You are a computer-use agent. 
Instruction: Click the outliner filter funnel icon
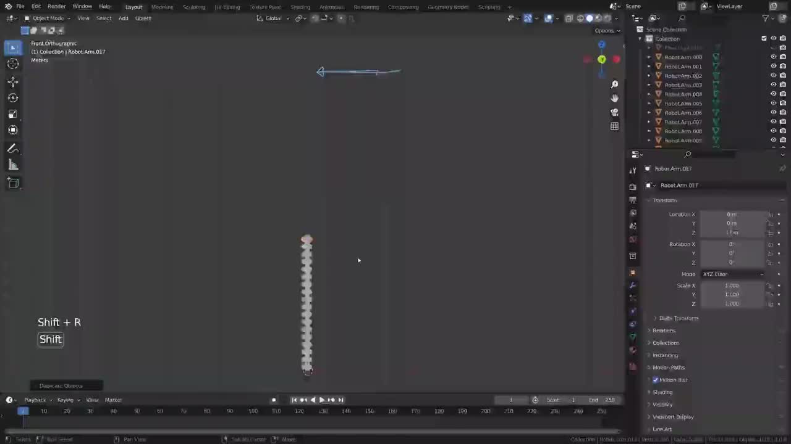pyautogui.click(x=766, y=18)
